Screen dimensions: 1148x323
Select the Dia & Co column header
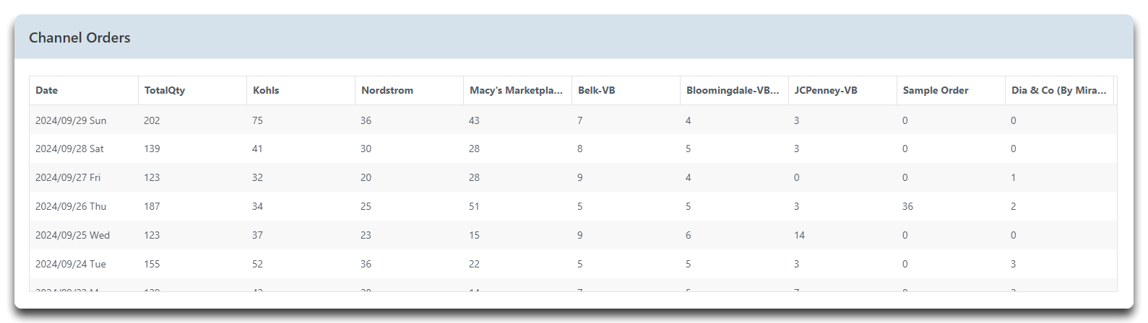click(x=1059, y=90)
